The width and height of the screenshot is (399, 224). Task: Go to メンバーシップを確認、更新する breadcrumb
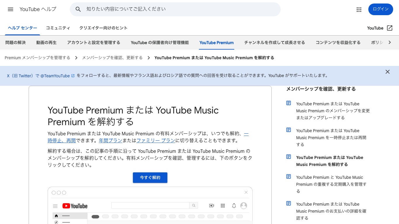pyautogui.click(x=112, y=58)
